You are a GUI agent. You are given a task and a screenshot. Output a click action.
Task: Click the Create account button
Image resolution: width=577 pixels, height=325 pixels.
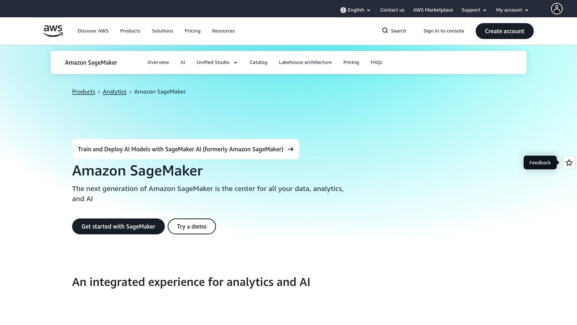(505, 31)
